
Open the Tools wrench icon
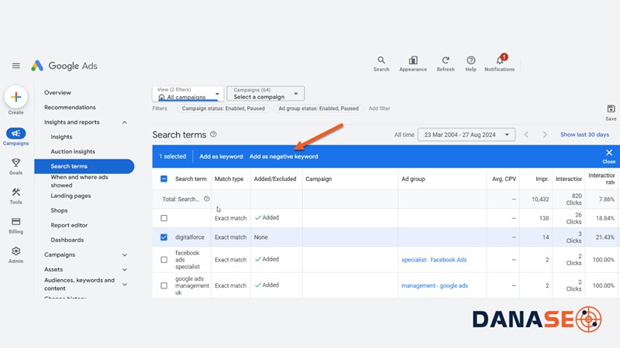coord(15,192)
